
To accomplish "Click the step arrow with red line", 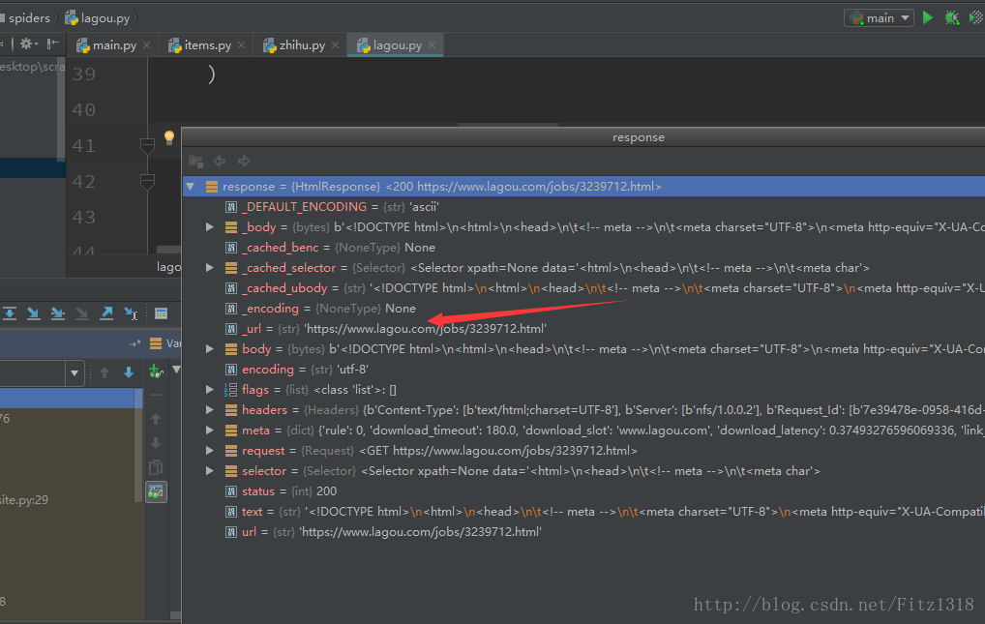I will [x=58, y=312].
